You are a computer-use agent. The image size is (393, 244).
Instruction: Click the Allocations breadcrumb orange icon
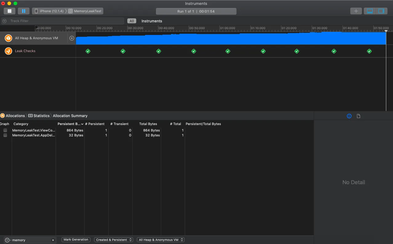click(x=2, y=116)
